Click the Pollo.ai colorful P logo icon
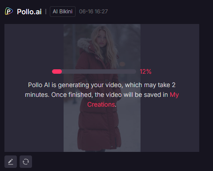Screen dimensions: 213x171 point(9,11)
